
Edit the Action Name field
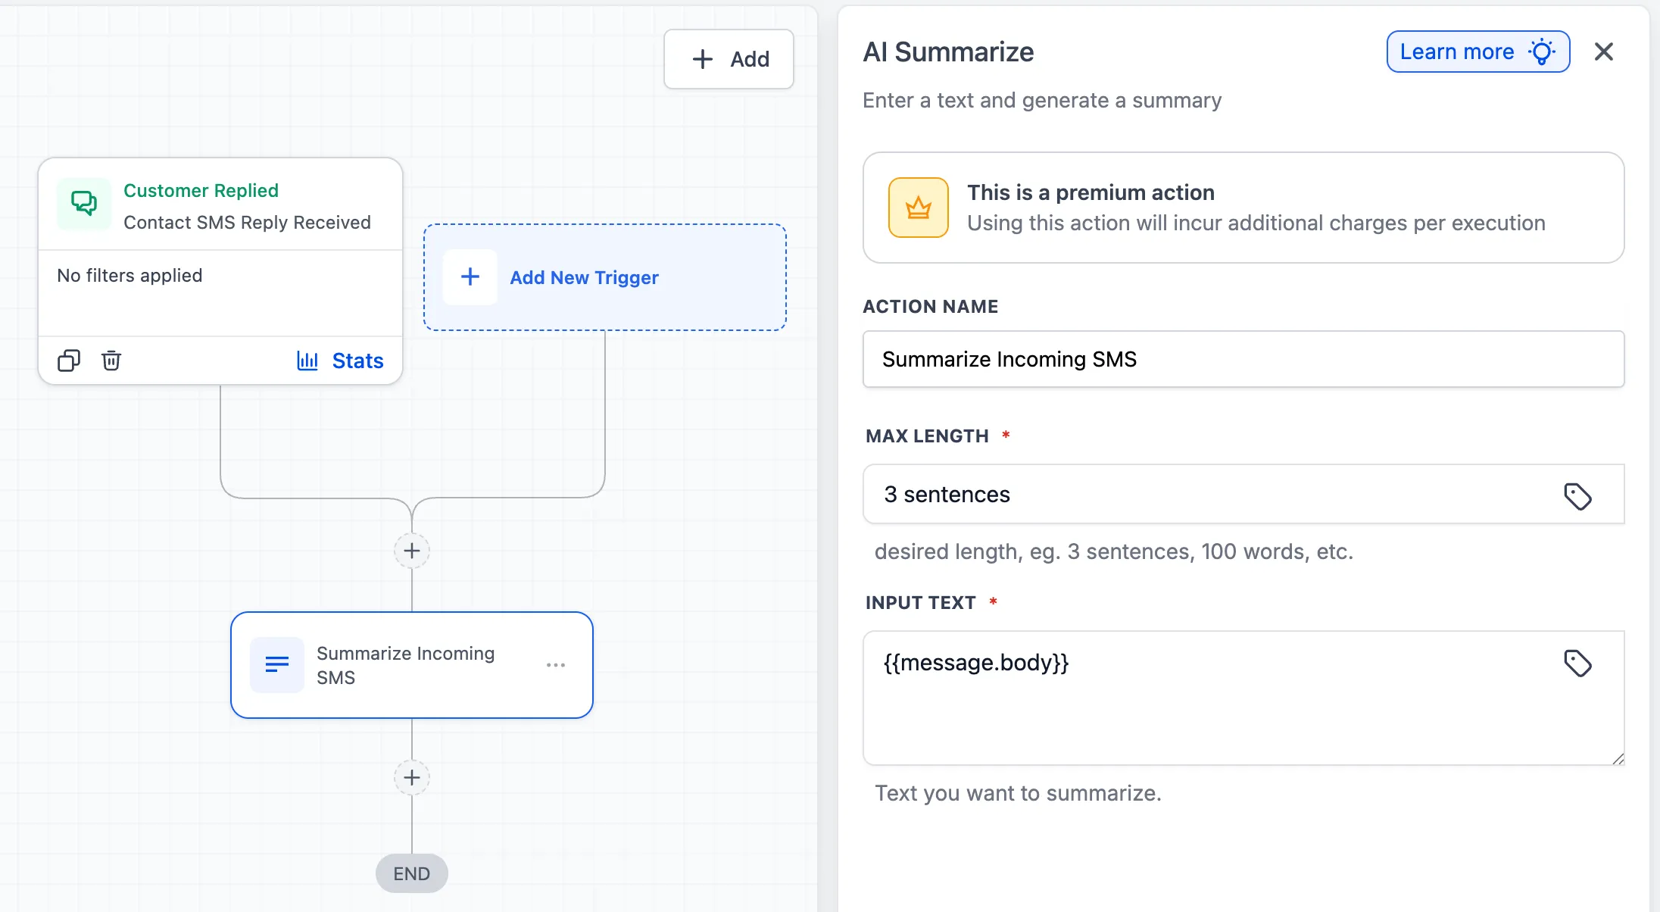[1243, 359]
